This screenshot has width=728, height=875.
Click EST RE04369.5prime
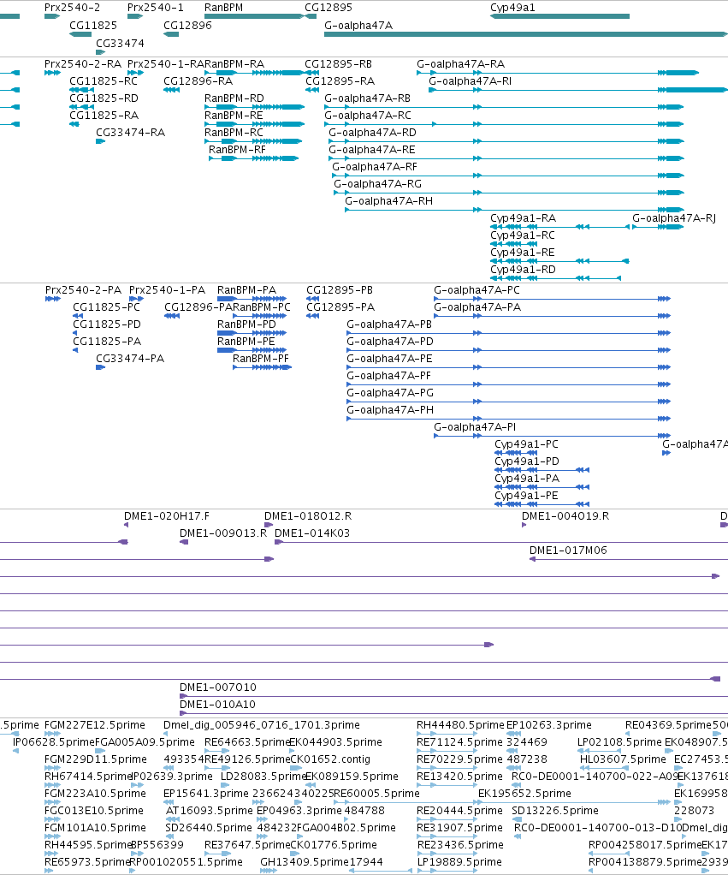668,725
